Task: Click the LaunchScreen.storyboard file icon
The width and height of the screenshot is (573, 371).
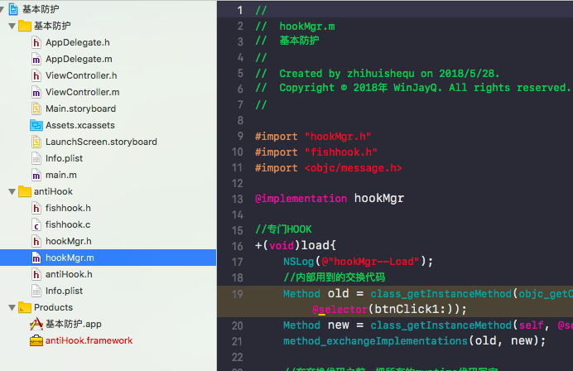Action: point(36,142)
